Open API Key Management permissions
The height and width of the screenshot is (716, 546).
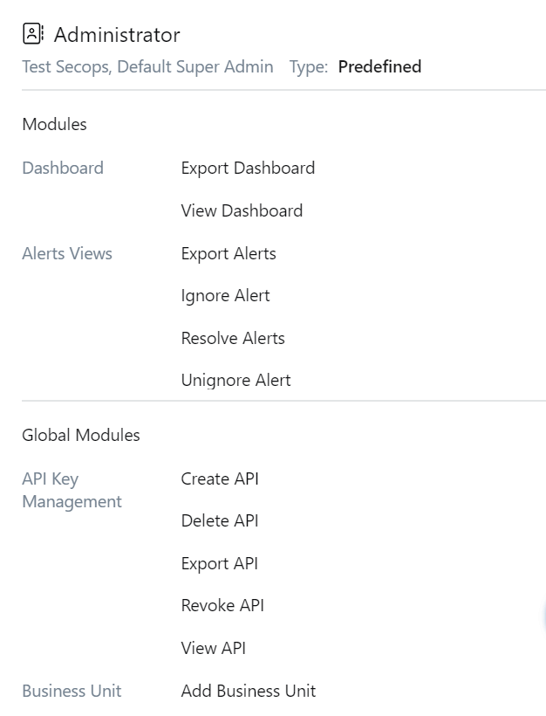tap(72, 490)
